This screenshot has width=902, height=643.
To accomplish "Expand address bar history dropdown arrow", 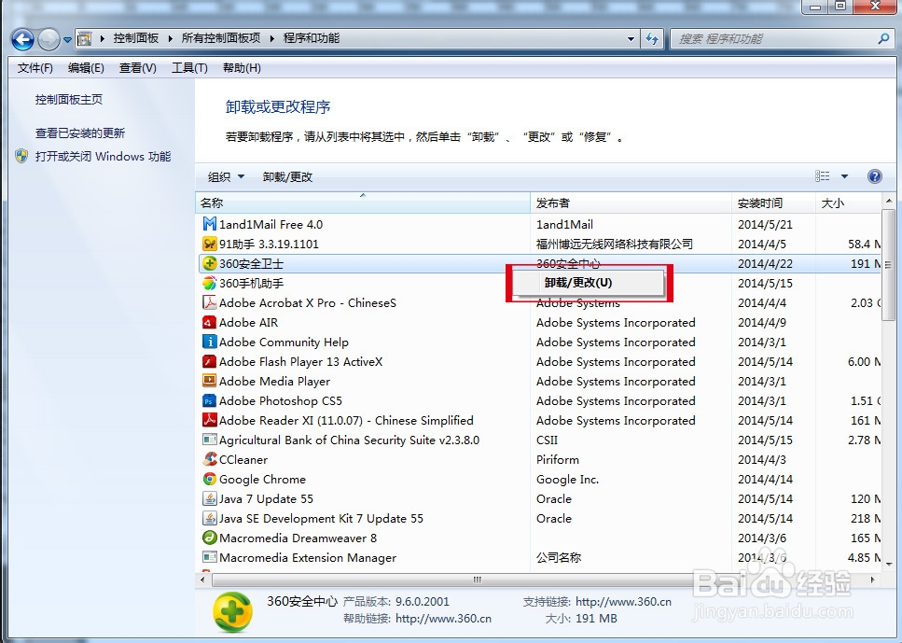I will click(631, 39).
